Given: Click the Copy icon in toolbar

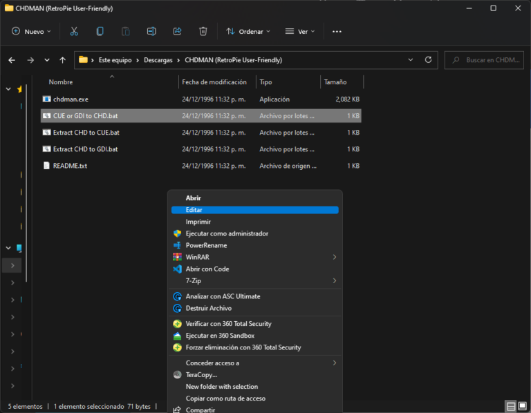Looking at the screenshot, I should tap(100, 31).
